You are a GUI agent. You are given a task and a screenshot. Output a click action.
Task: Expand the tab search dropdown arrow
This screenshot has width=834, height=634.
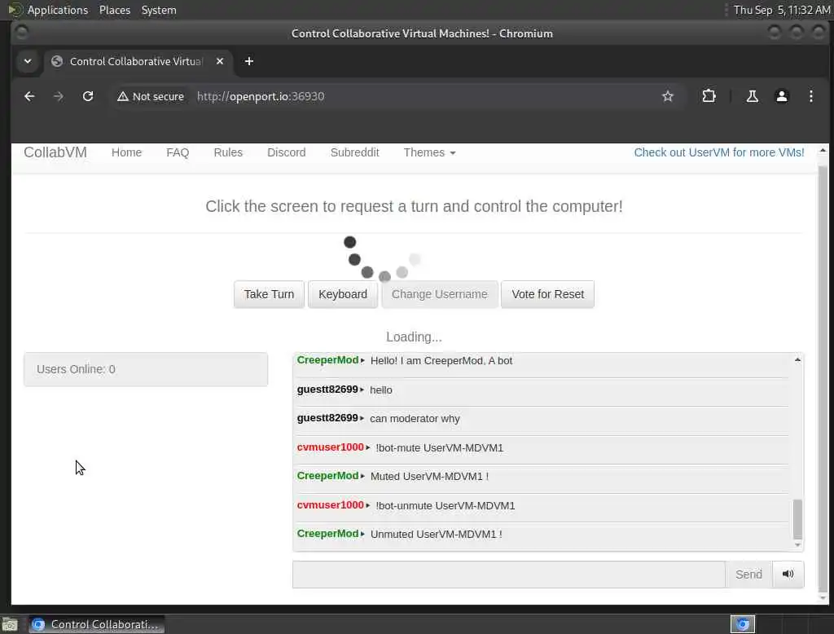click(28, 61)
